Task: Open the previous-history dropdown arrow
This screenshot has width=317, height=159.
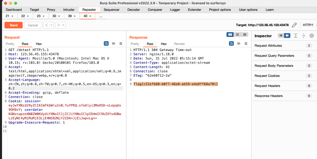Action: [x=52, y=25]
